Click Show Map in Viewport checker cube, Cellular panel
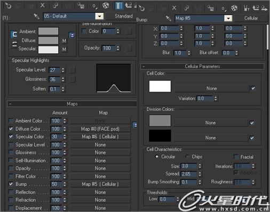 click(x=234, y=8)
